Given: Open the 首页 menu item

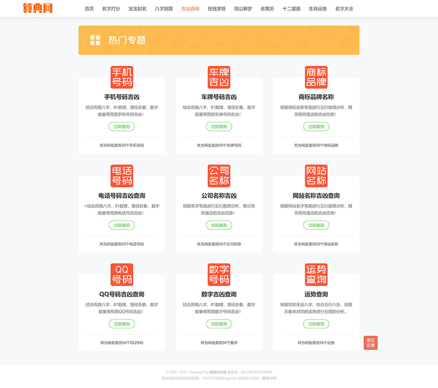Looking at the screenshot, I should 89,8.
